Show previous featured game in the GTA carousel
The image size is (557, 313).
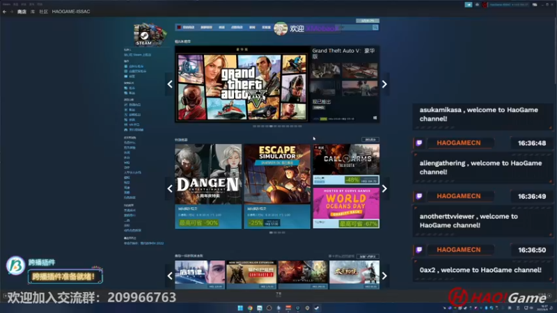point(170,84)
